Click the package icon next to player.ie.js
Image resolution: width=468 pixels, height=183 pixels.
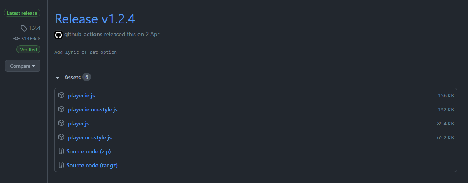[x=61, y=95]
